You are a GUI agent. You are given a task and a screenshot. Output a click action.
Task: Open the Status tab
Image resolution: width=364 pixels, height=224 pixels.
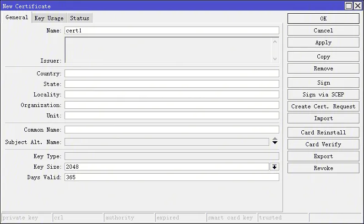80,18
